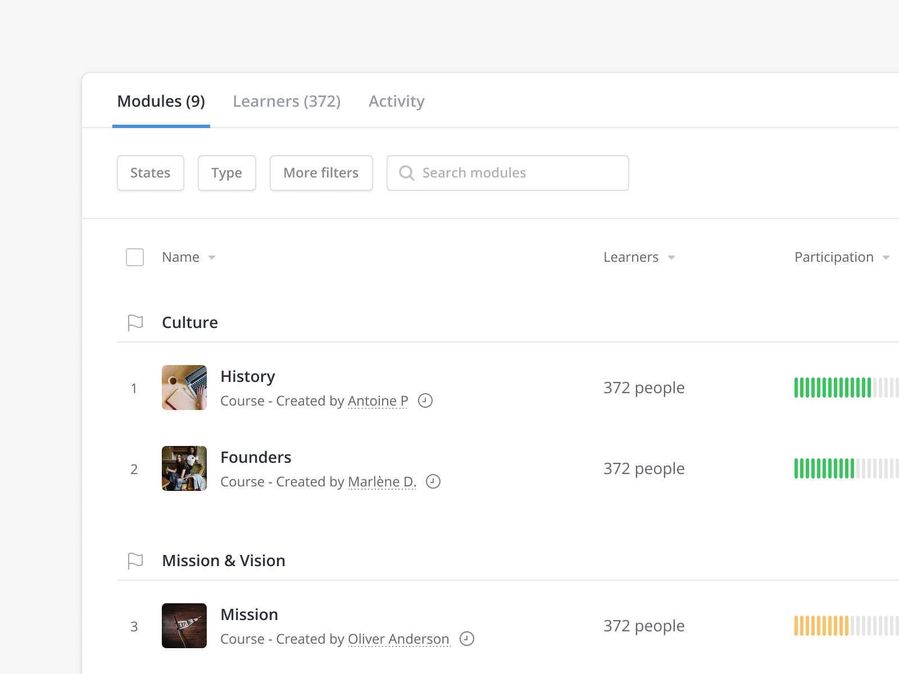The image size is (899, 674).
Task: Switch to the Modules (9) tab
Action: [161, 101]
